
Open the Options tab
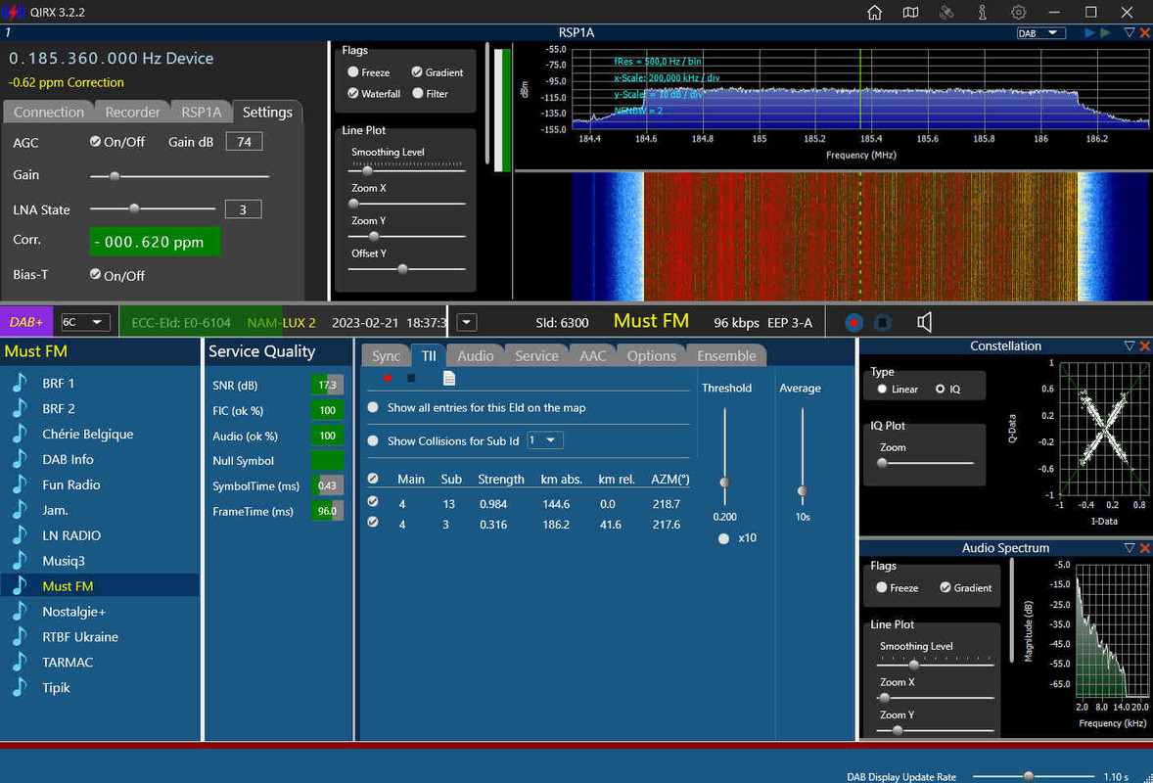coord(652,356)
